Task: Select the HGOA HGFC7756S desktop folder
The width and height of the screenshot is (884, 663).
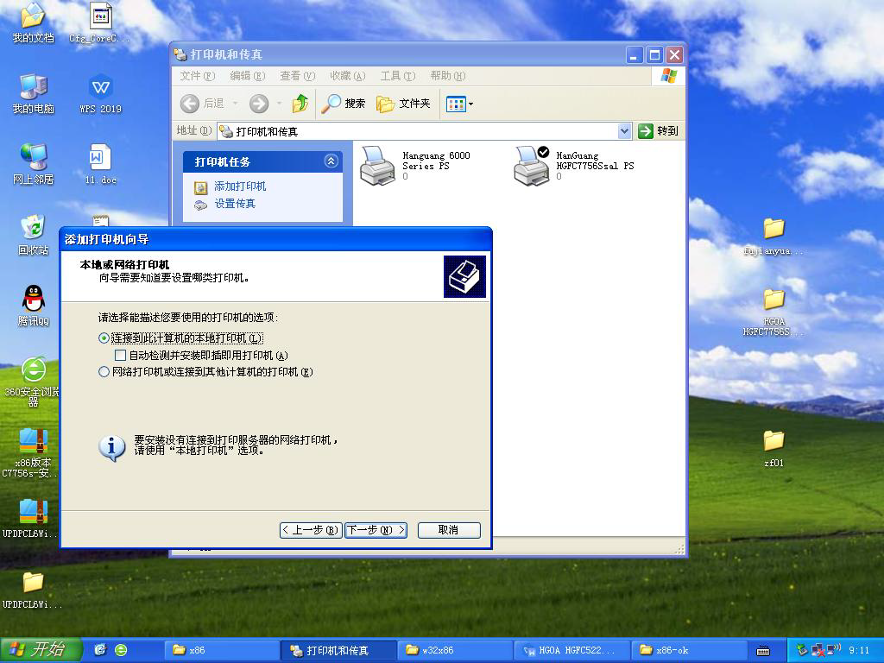Action: (773, 313)
